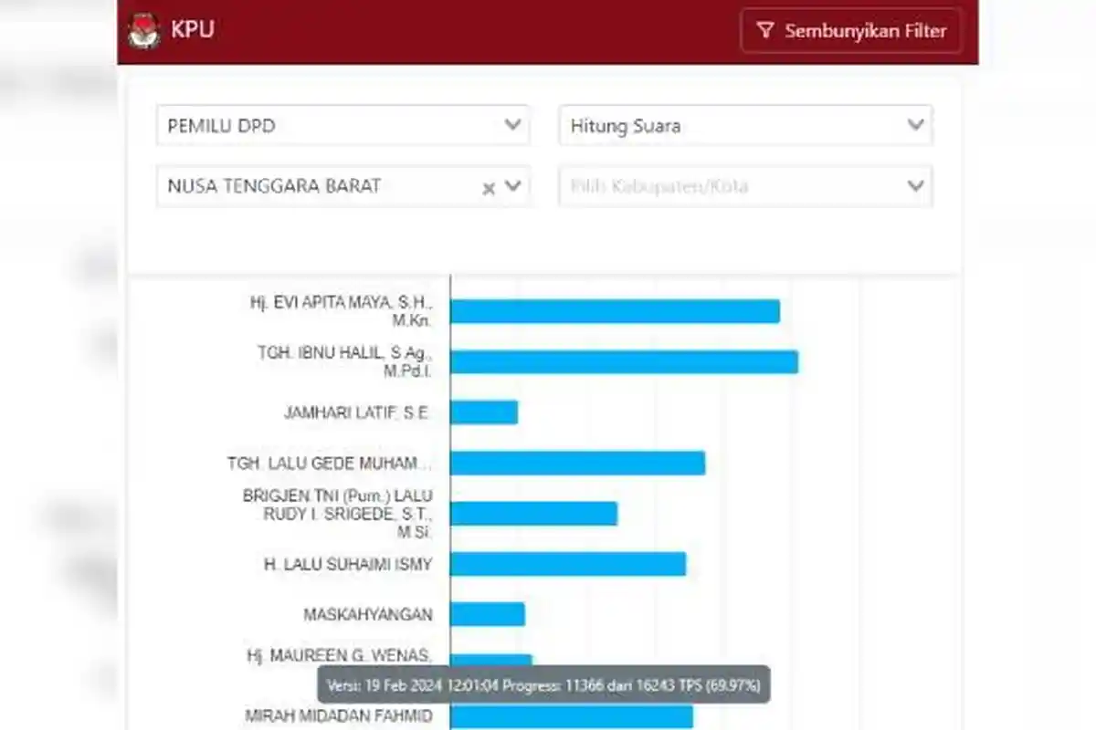Screen dimensions: 1096x730
Task: Select the Lalu Rudy I. Srigede bar
Action: tap(532, 514)
